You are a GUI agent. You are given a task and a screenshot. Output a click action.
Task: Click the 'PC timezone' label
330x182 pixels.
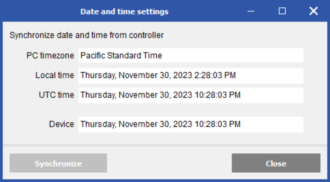pos(50,56)
